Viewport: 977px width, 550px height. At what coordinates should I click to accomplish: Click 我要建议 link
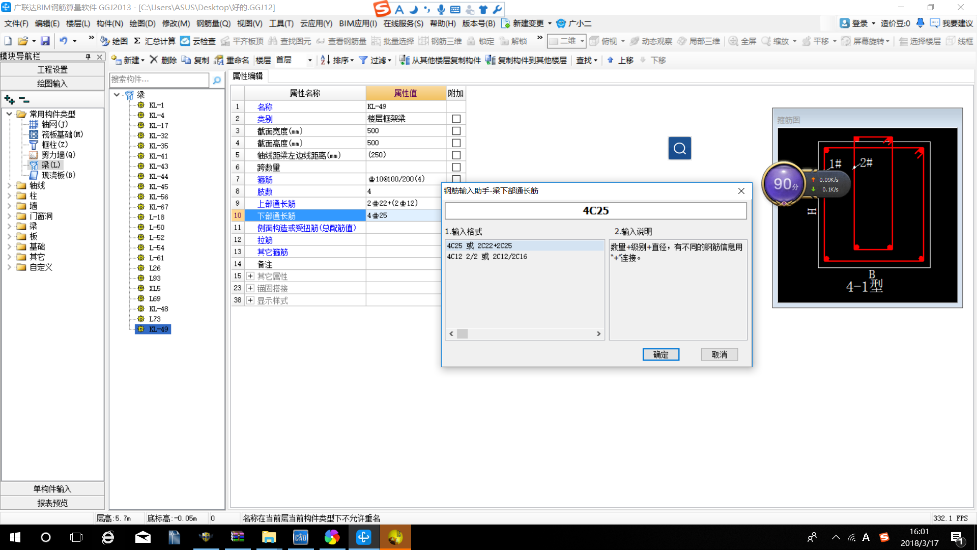pyautogui.click(x=952, y=23)
